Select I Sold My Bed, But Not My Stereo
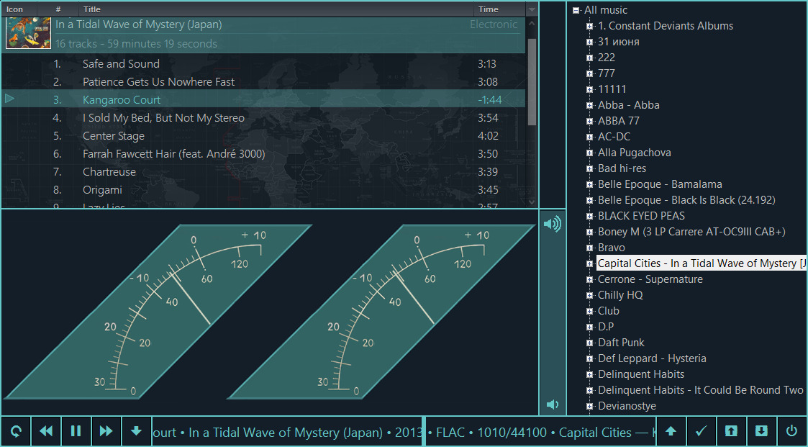Image resolution: width=808 pixels, height=447 pixels. click(x=263, y=118)
